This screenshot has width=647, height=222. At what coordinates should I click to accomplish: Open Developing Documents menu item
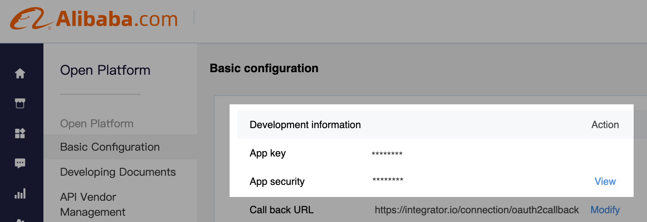pos(118,172)
